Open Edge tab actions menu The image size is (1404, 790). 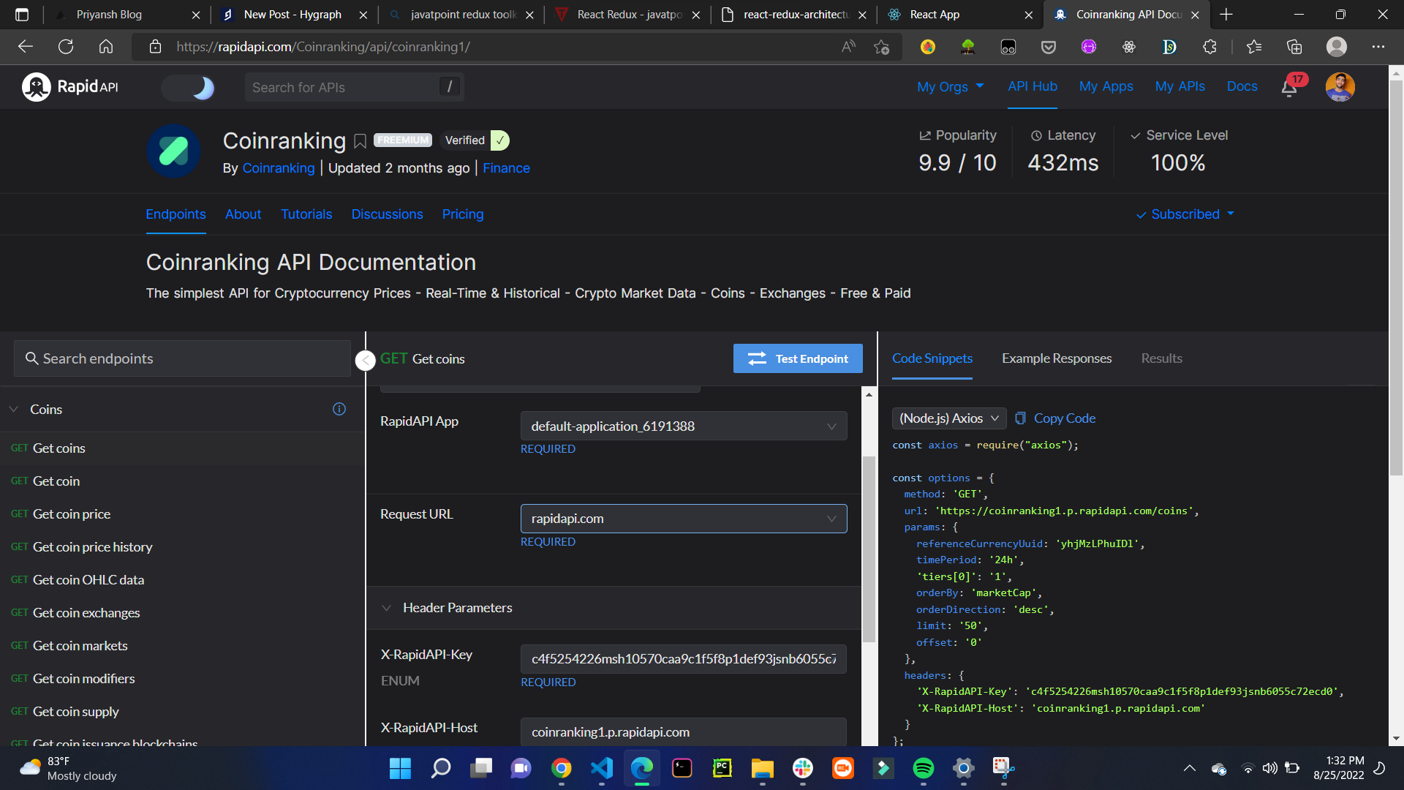[22, 15]
